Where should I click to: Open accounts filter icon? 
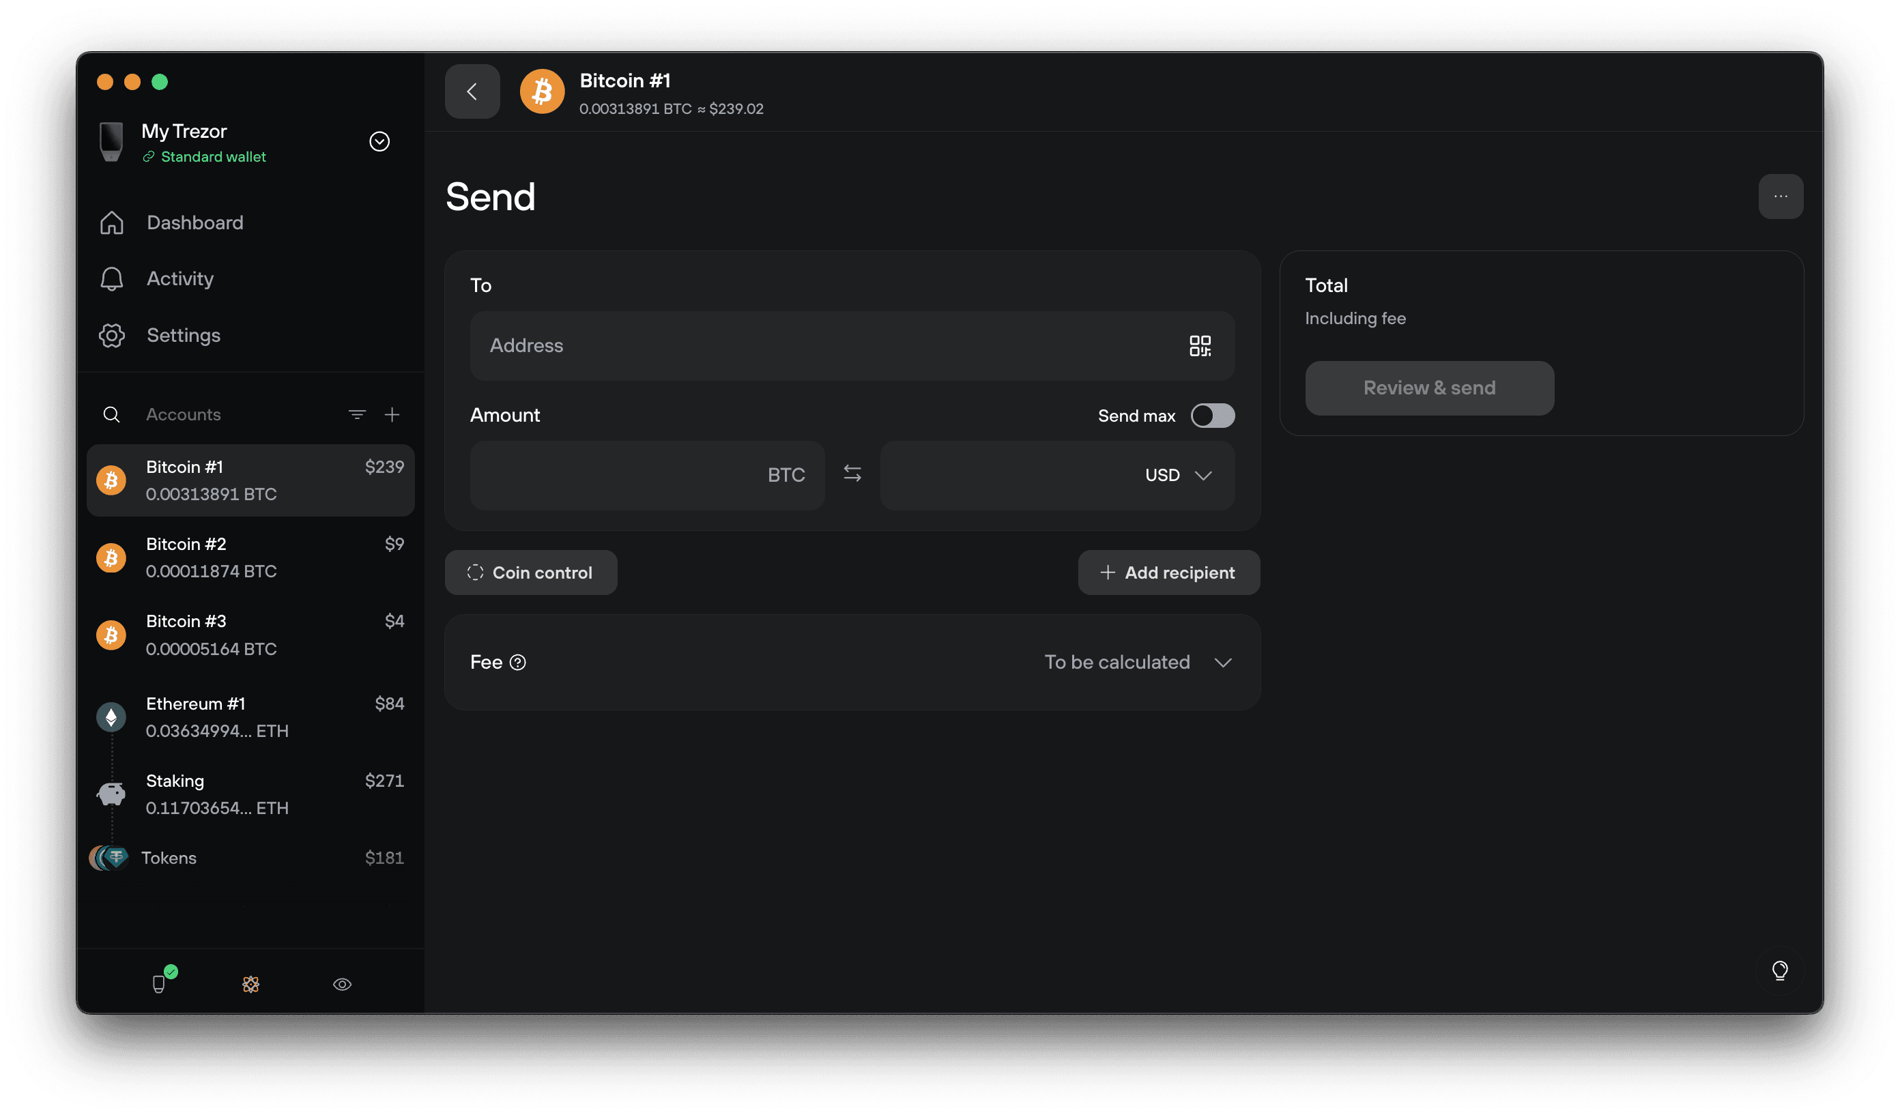(357, 415)
